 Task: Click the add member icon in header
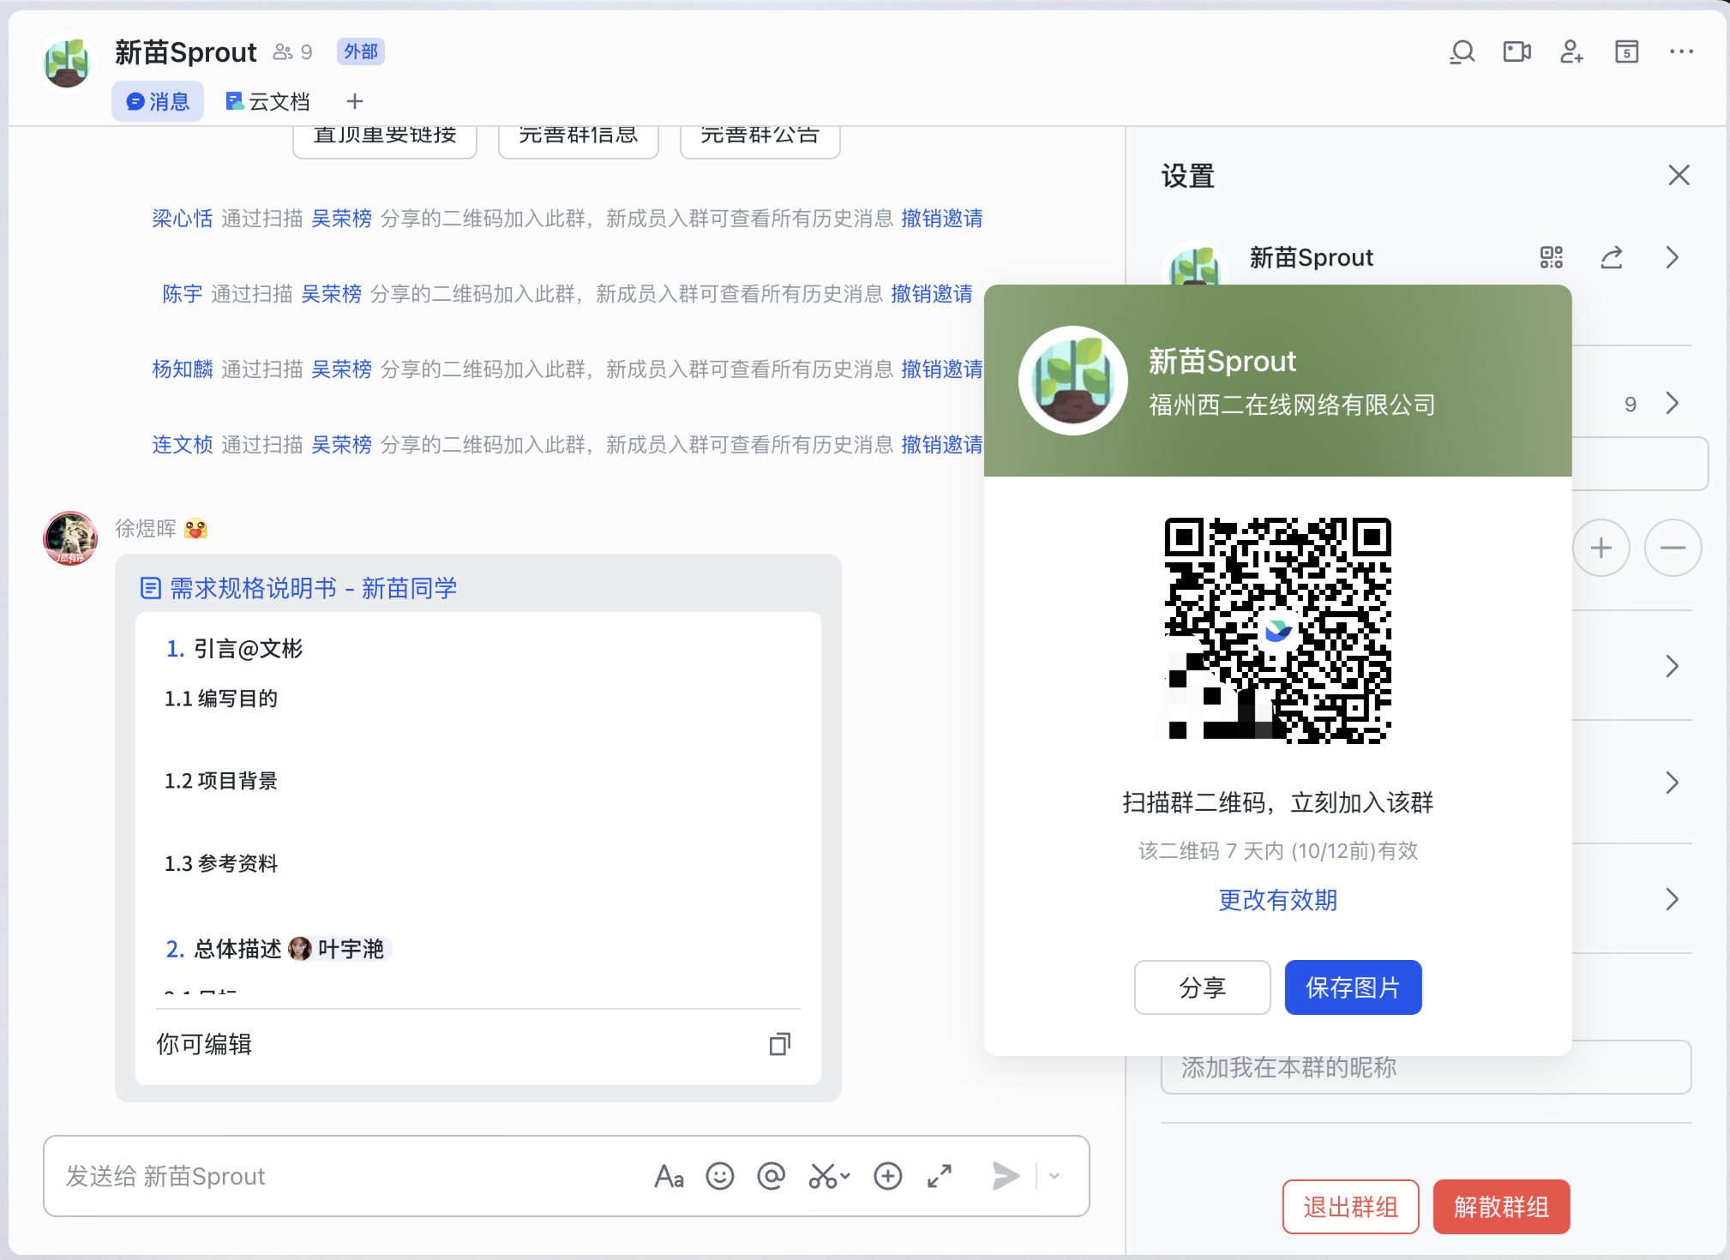click(1571, 52)
